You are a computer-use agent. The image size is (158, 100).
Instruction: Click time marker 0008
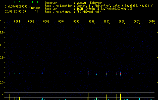click(122, 21)
